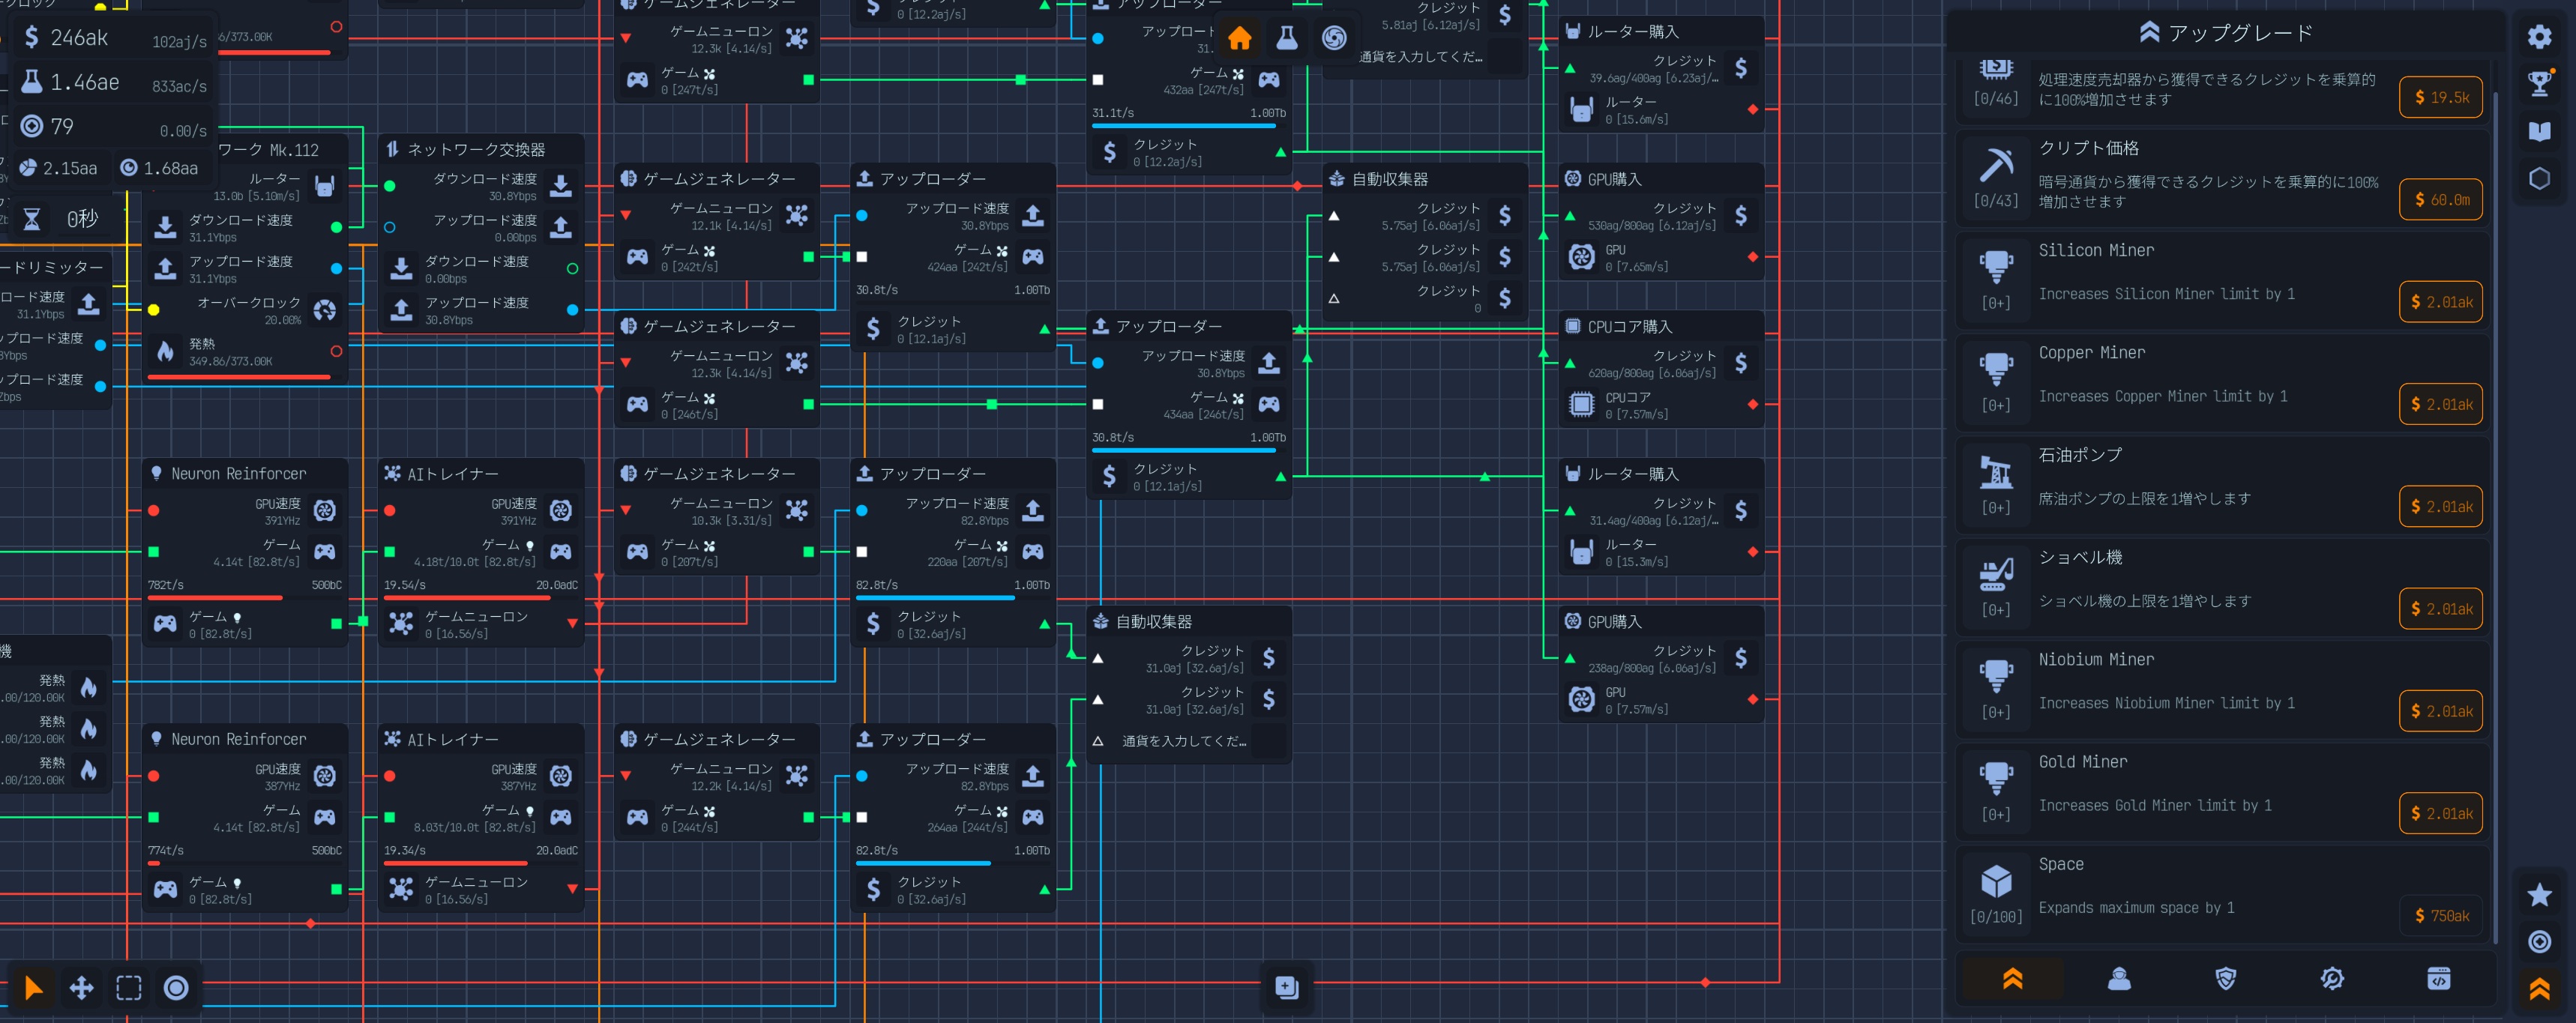Click the hourglass icon next to 0秒
2576x1023 pixels.
32,219
